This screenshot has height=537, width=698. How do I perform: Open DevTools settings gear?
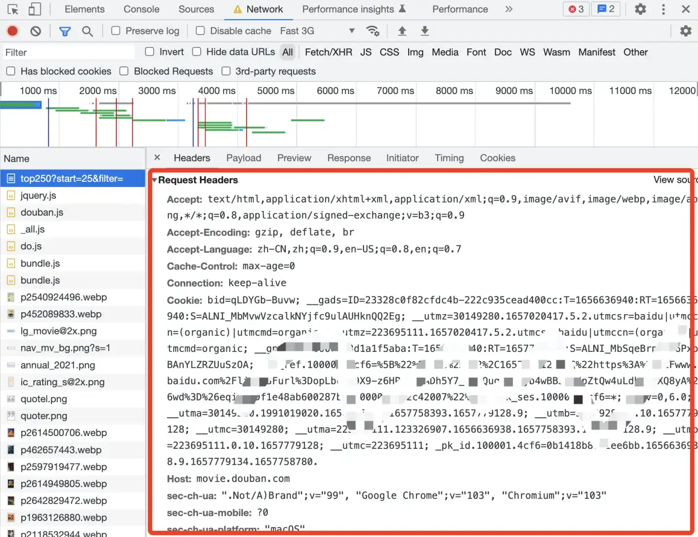[640, 9]
